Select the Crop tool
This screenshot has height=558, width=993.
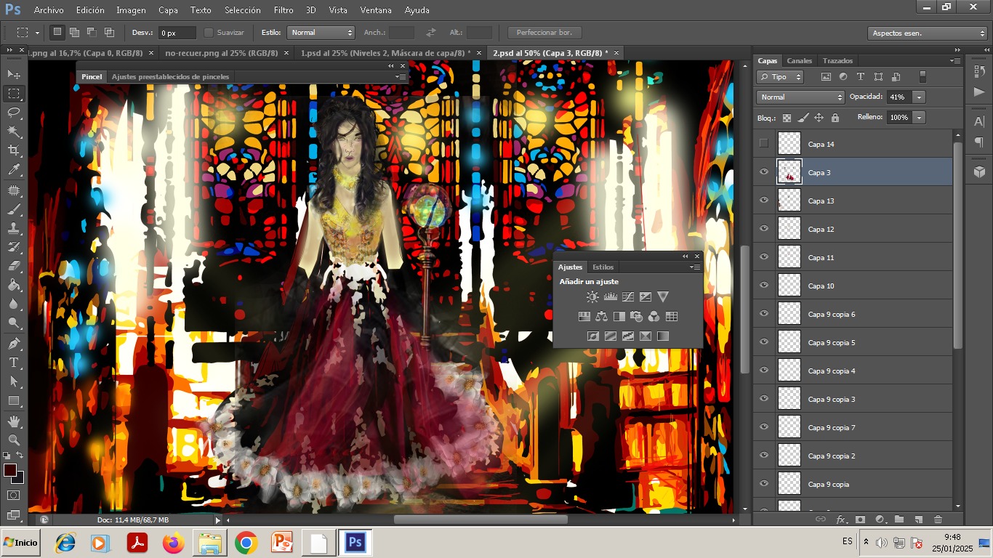pyautogui.click(x=14, y=150)
